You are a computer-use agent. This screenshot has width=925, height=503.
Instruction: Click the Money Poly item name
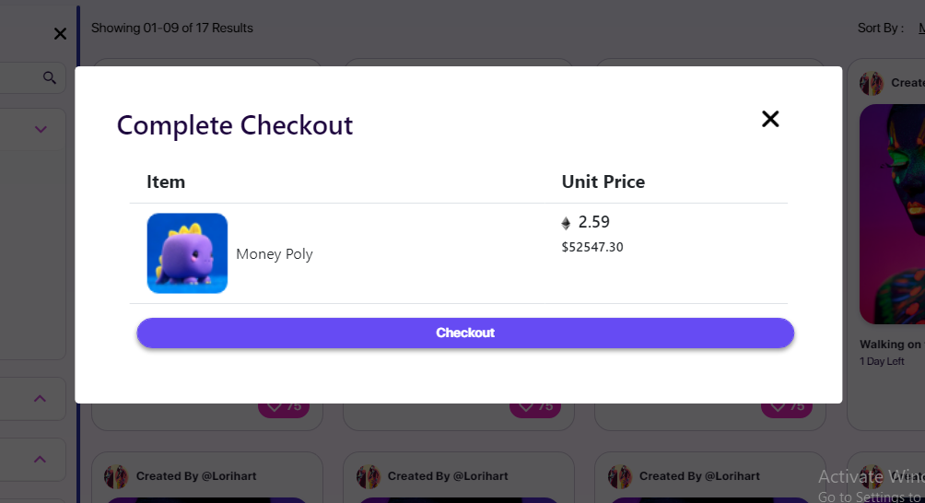(x=275, y=254)
